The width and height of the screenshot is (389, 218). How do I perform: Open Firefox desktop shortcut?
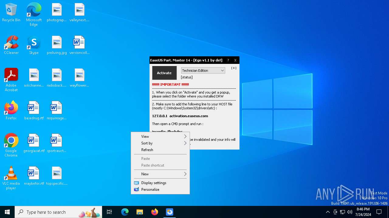pos(11,111)
